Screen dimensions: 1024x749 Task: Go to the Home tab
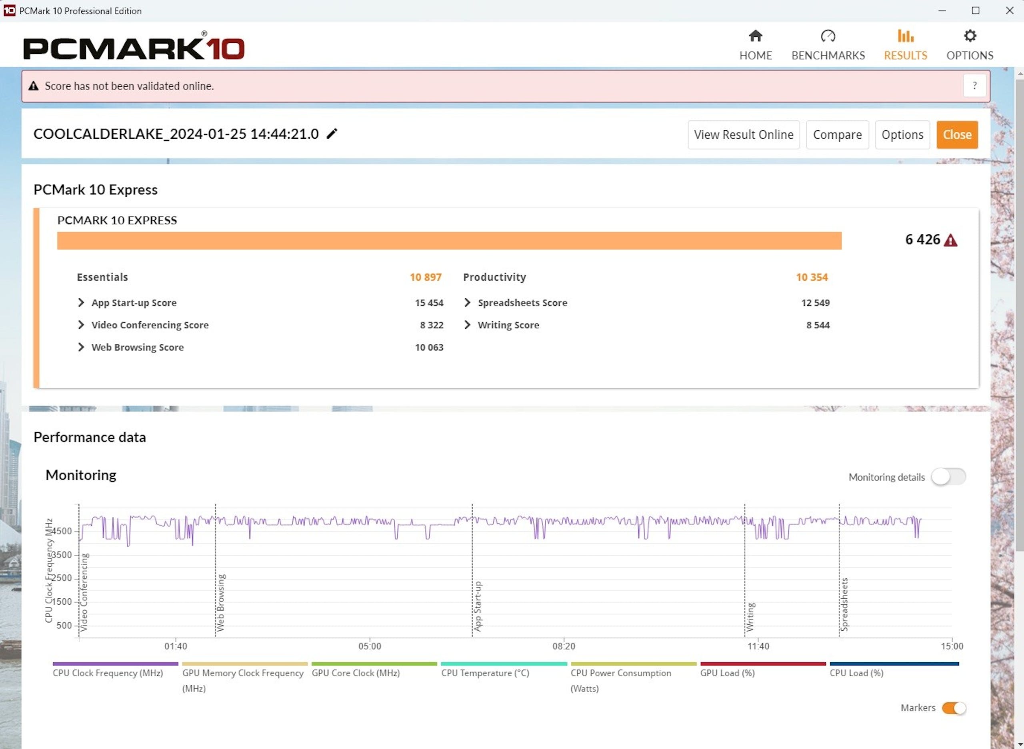(x=756, y=45)
